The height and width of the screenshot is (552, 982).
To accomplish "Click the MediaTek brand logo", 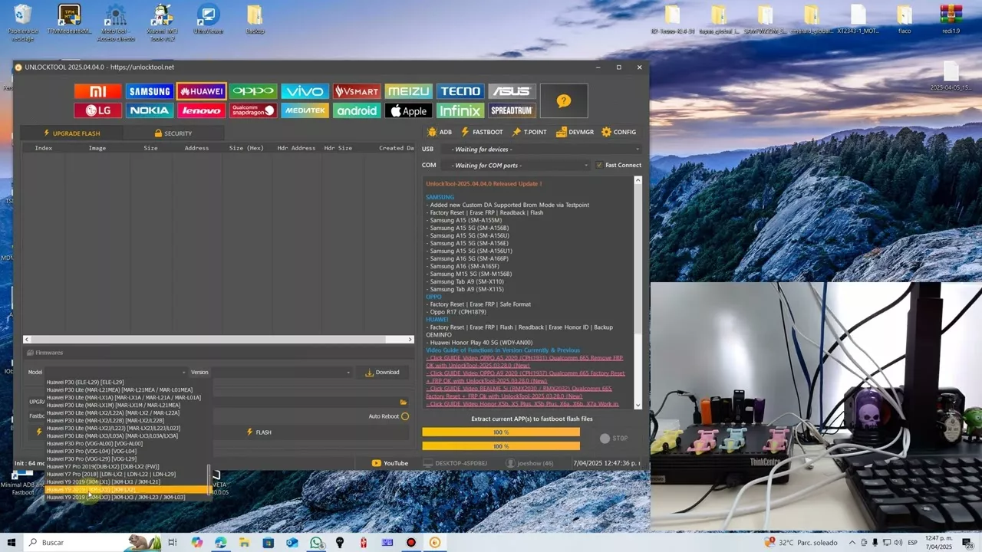I will click(x=305, y=110).
